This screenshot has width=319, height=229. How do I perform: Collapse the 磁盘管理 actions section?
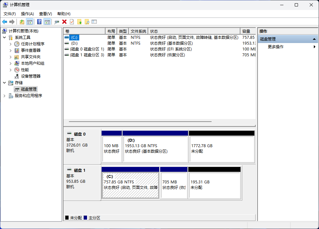point(314,39)
